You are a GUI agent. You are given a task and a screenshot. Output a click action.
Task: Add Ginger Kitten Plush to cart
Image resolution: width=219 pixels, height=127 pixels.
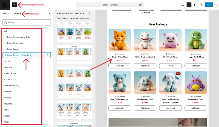pyautogui.click(x=120, y=66)
